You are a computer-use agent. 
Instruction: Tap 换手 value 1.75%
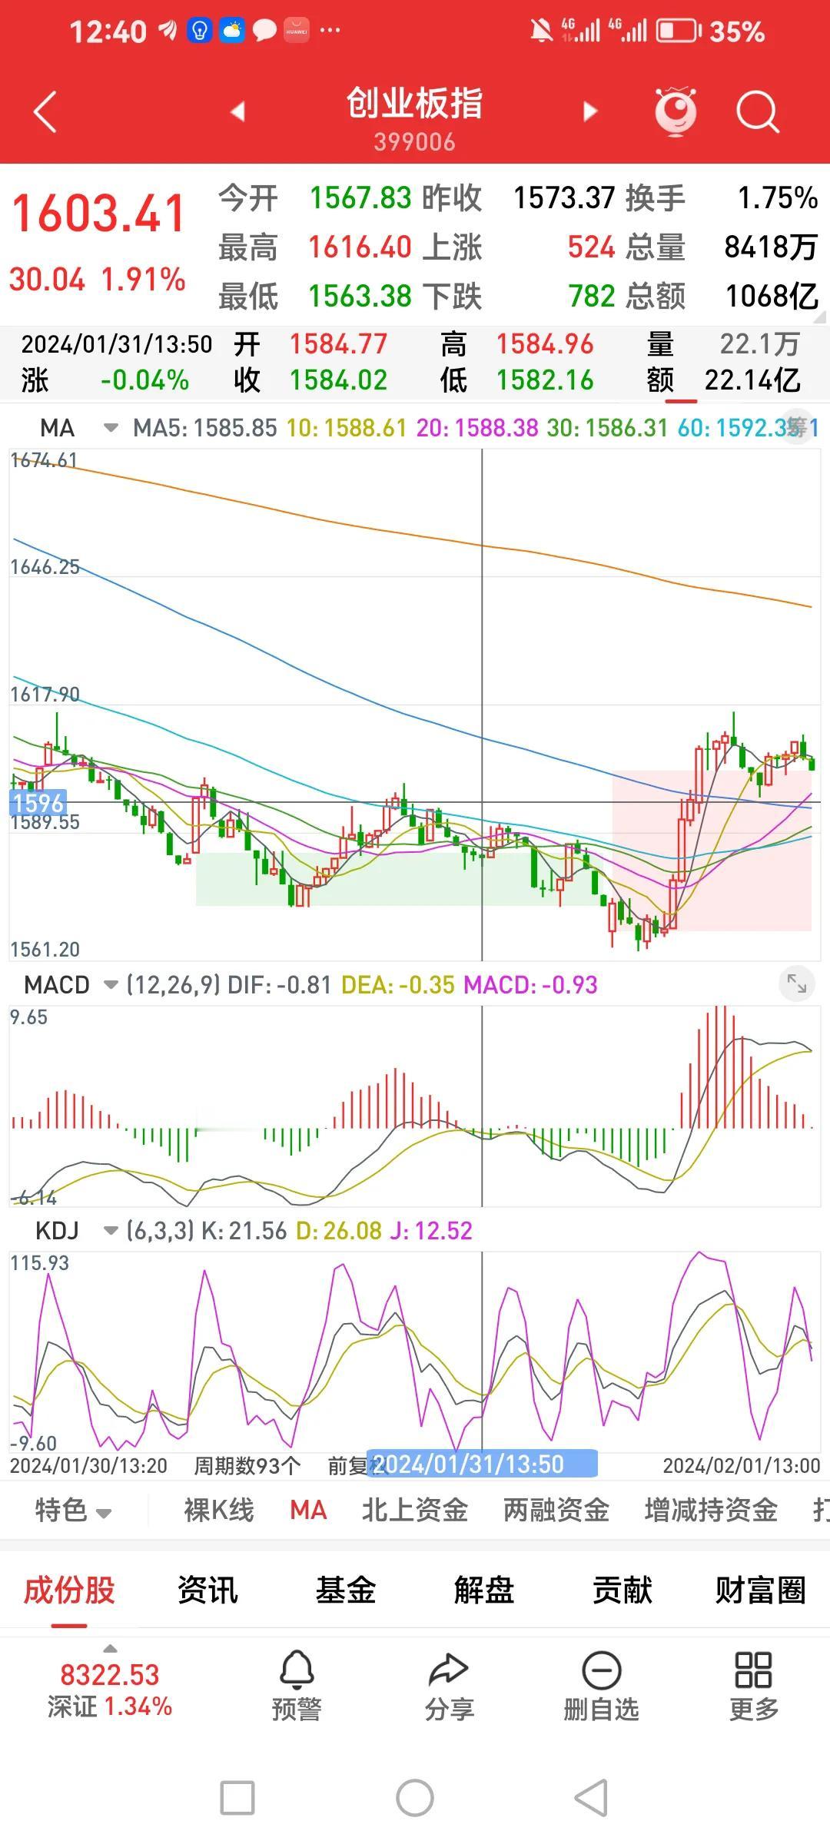point(778,197)
